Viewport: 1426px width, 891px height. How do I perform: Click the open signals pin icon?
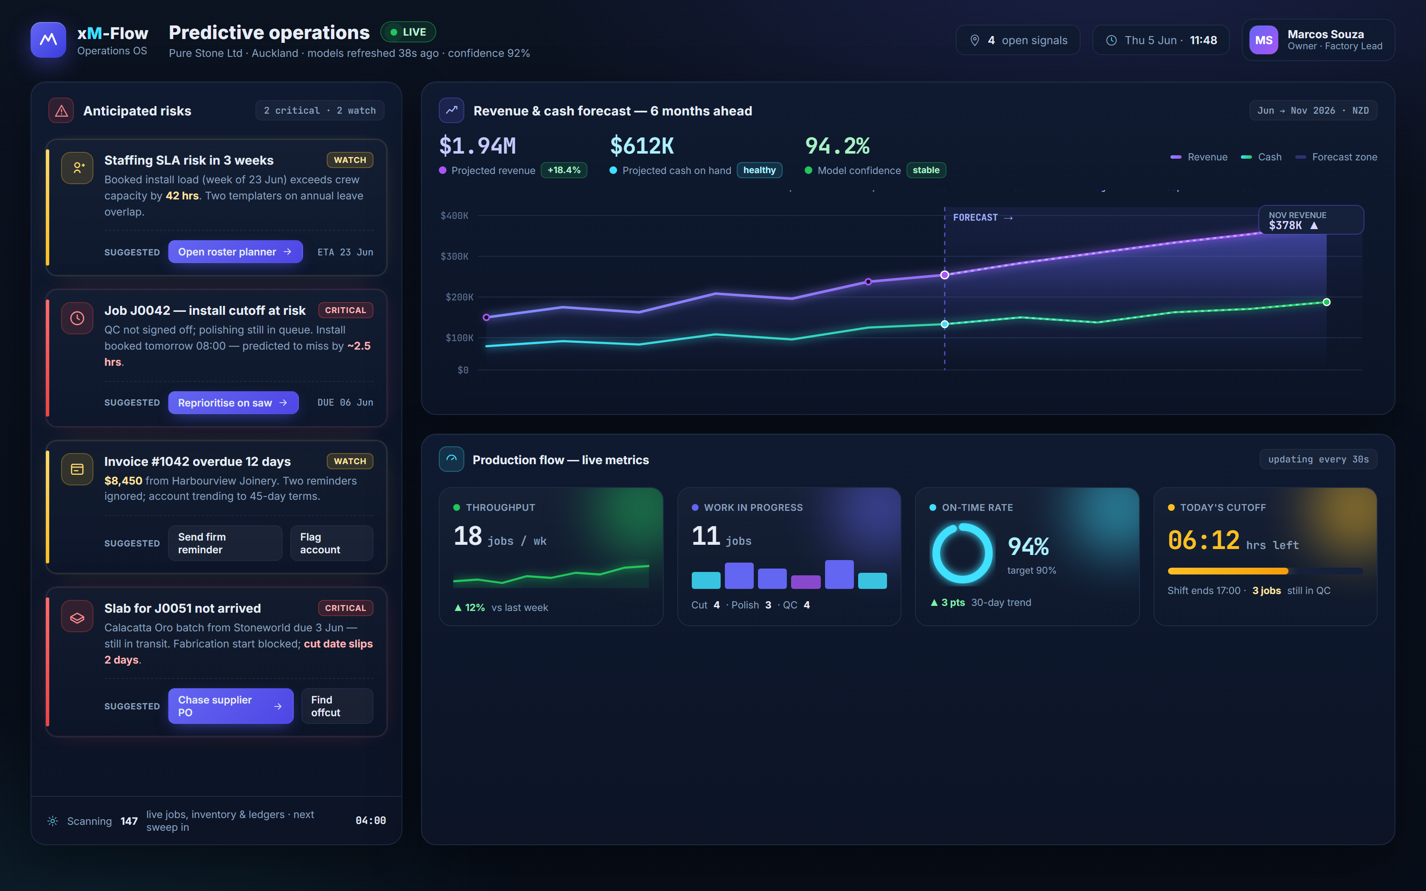click(x=974, y=40)
